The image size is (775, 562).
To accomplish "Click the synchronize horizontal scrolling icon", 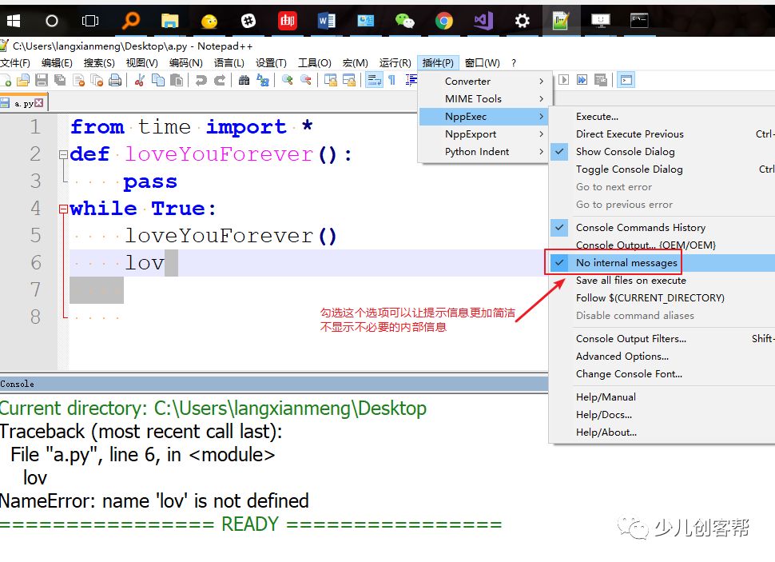I will 349,80.
